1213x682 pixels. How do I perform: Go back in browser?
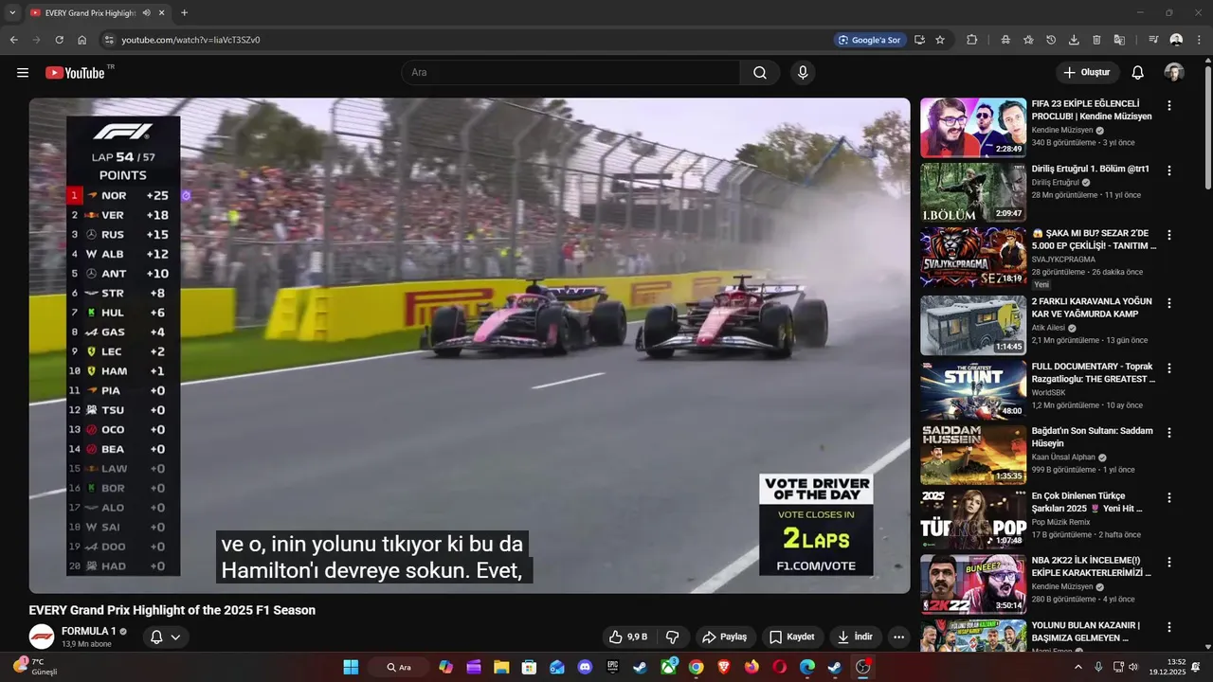pyautogui.click(x=13, y=40)
